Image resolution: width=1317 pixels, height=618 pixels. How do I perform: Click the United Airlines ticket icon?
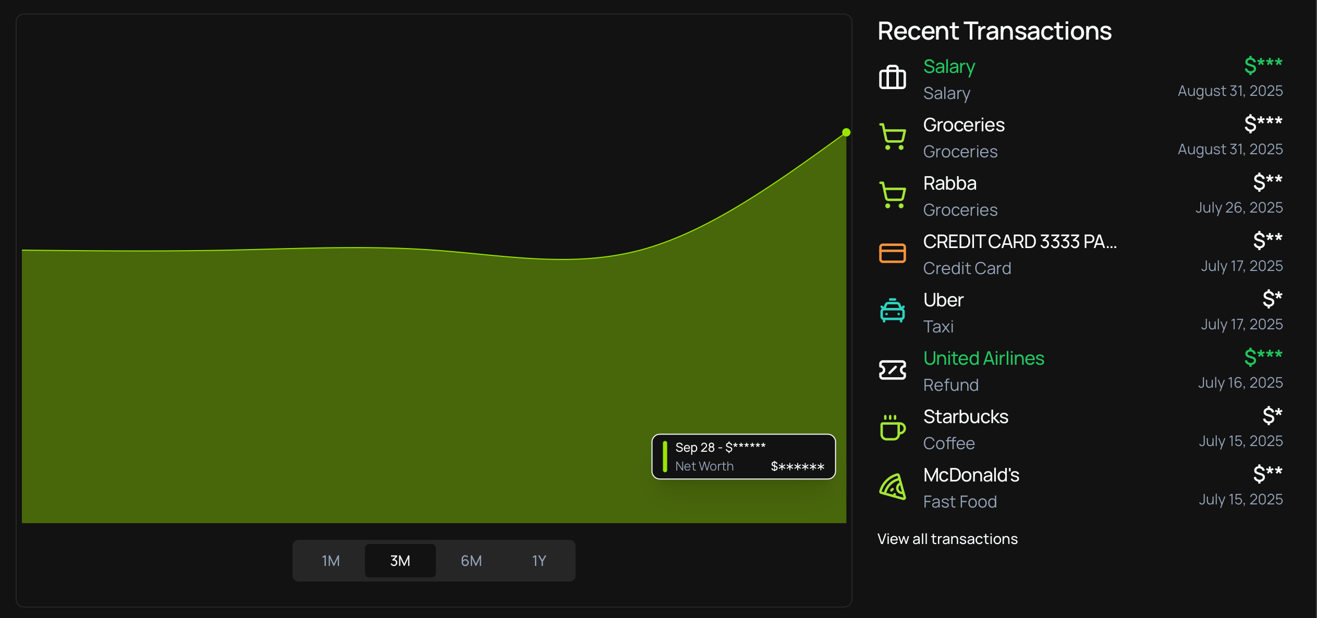[x=892, y=370]
